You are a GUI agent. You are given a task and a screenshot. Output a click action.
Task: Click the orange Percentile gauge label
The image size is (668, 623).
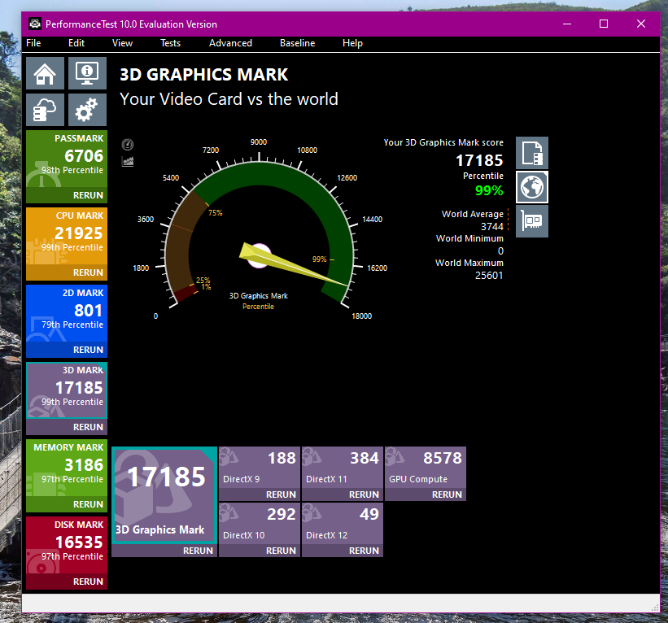(258, 307)
